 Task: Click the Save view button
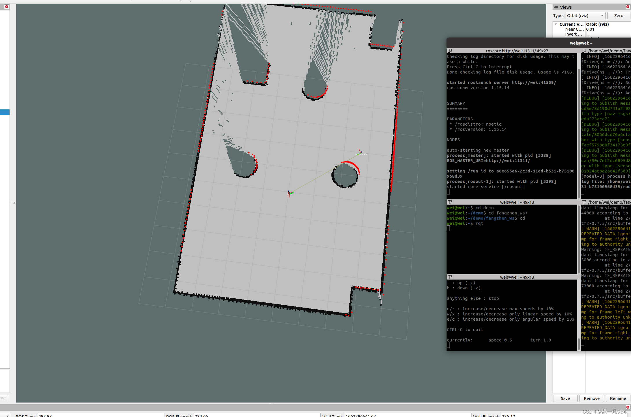[565, 398]
